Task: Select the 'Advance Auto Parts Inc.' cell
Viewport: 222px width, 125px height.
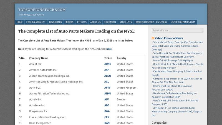Action: [x=43, y=70]
